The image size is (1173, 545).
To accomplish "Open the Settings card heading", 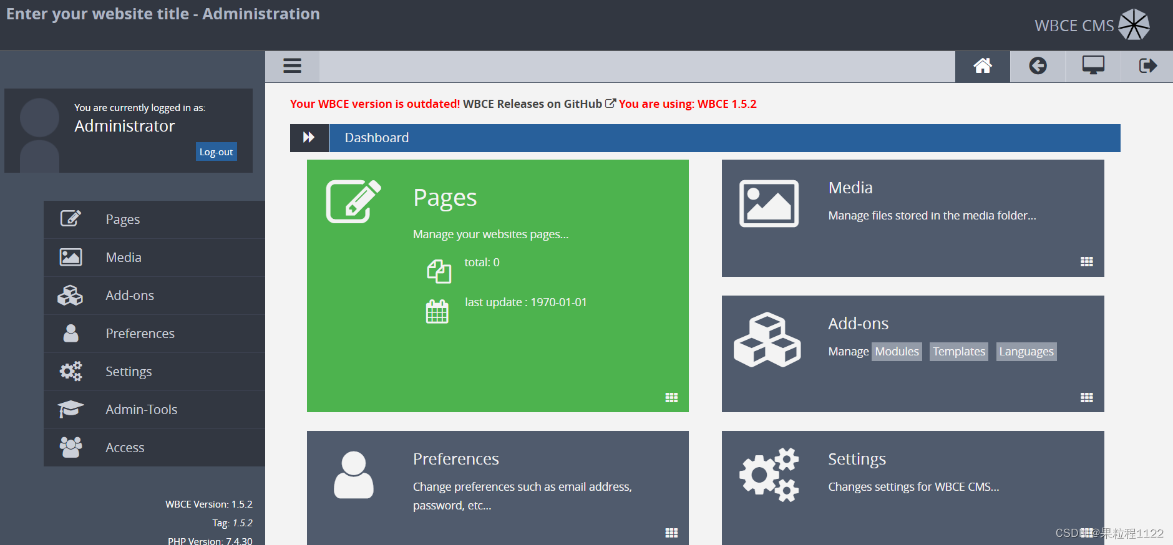I will coord(857,460).
